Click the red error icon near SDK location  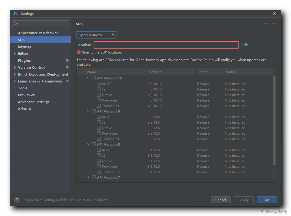pos(79,52)
